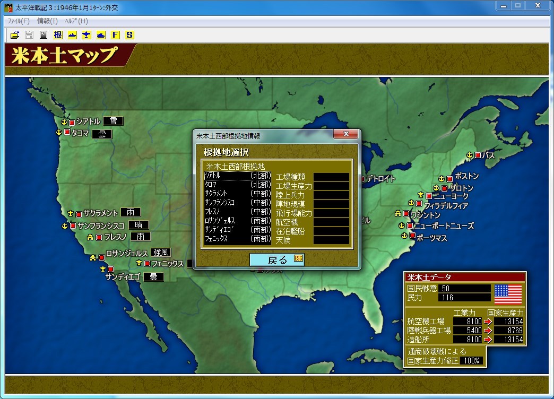Click the tank toolbar icon
Viewport: 554px width, 399px height.
[x=101, y=34]
